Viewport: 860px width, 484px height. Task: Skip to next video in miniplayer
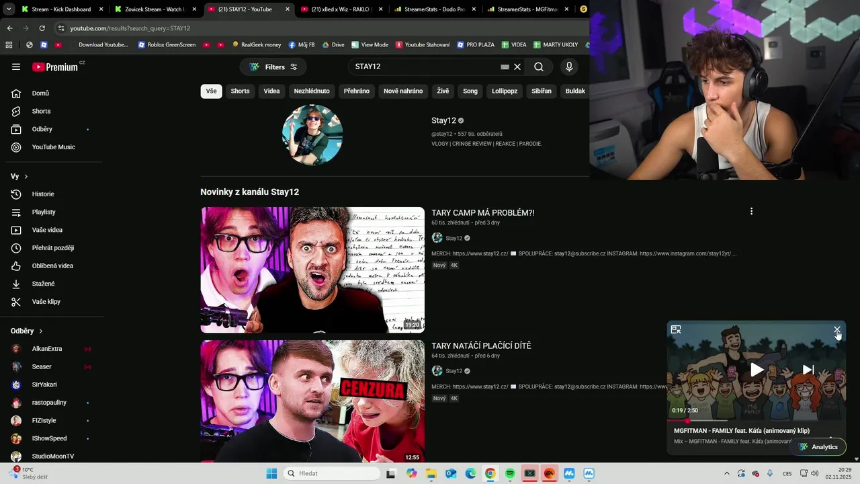pos(808,370)
